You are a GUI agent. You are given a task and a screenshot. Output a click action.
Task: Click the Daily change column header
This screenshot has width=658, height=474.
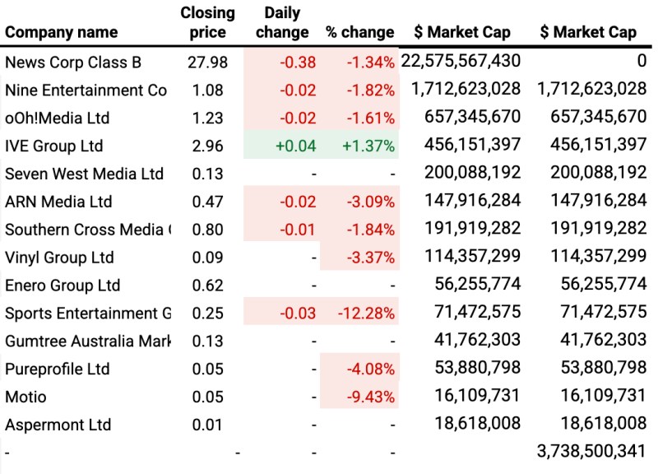pyautogui.click(x=282, y=23)
